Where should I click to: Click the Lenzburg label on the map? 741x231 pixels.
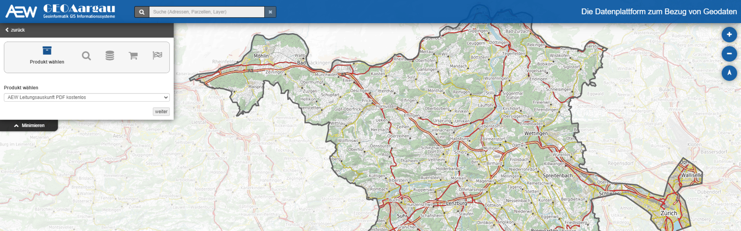coord(456,203)
